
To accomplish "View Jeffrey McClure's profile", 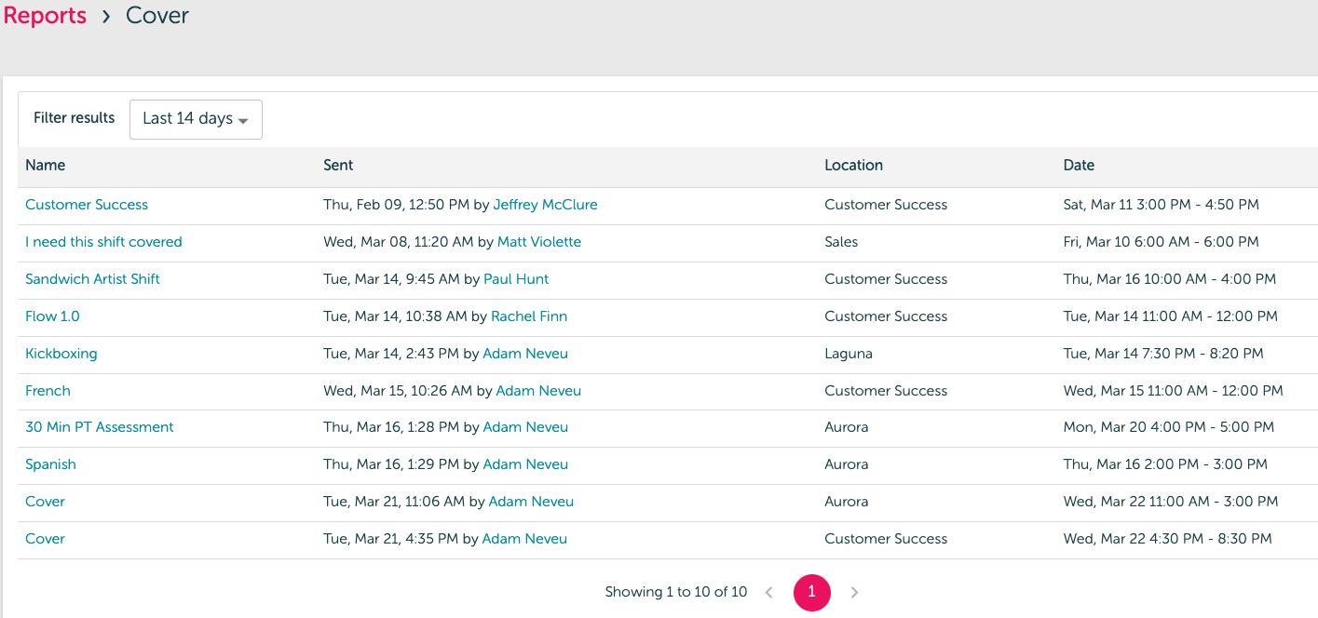I will [x=545, y=205].
